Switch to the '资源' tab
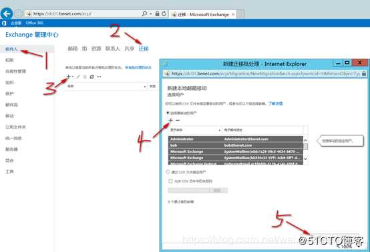This screenshot has height=252, width=370. click(x=96, y=49)
